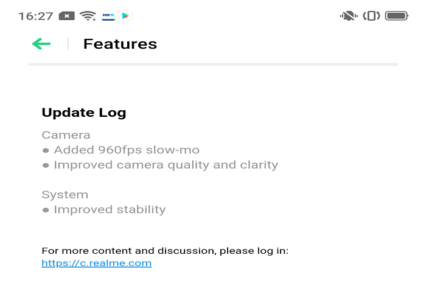This screenshot has width=426, height=283.
Task: Tap 'Improved camera quality and clarity' entry
Action: (x=166, y=165)
